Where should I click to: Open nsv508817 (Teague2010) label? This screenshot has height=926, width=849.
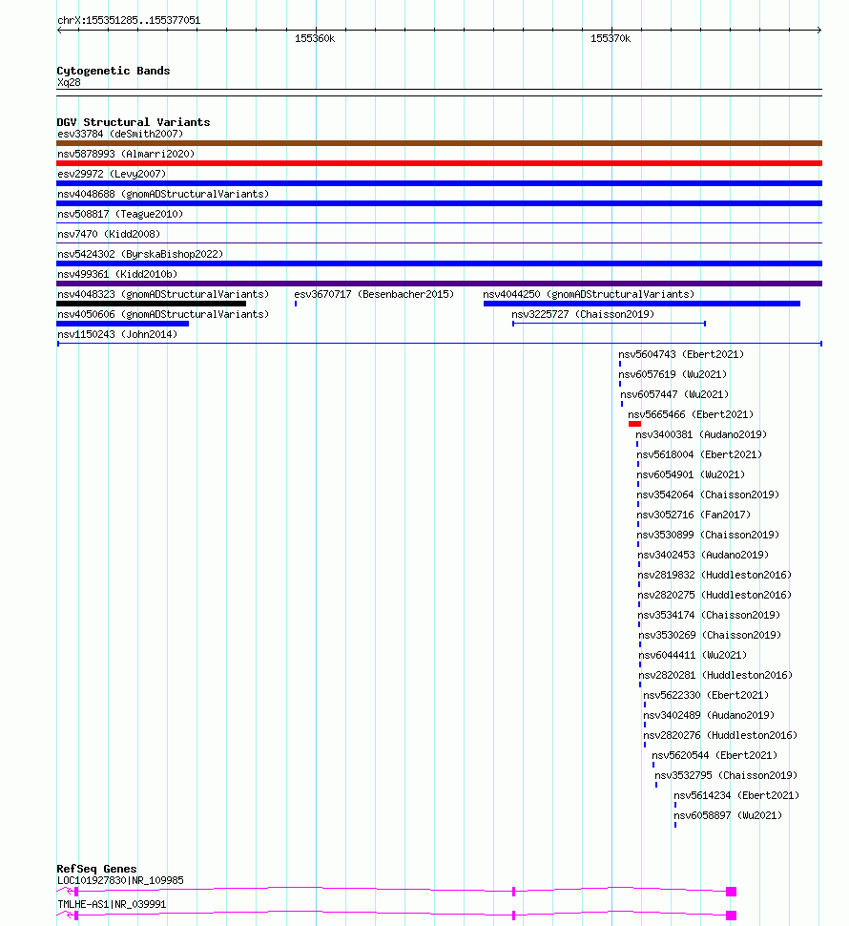coord(120,215)
